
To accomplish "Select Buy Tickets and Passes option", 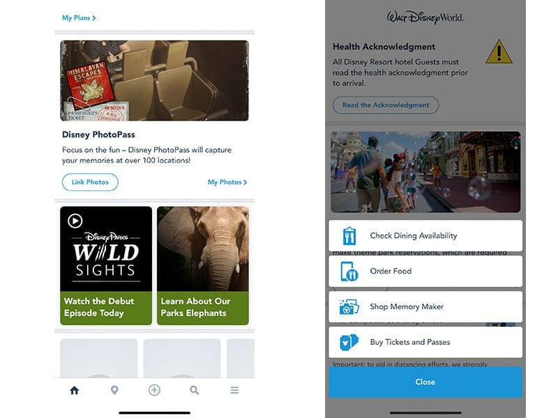I will point(425,342).
